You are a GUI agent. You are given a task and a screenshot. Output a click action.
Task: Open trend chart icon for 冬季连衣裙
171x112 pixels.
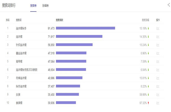[x=158, y=78]
